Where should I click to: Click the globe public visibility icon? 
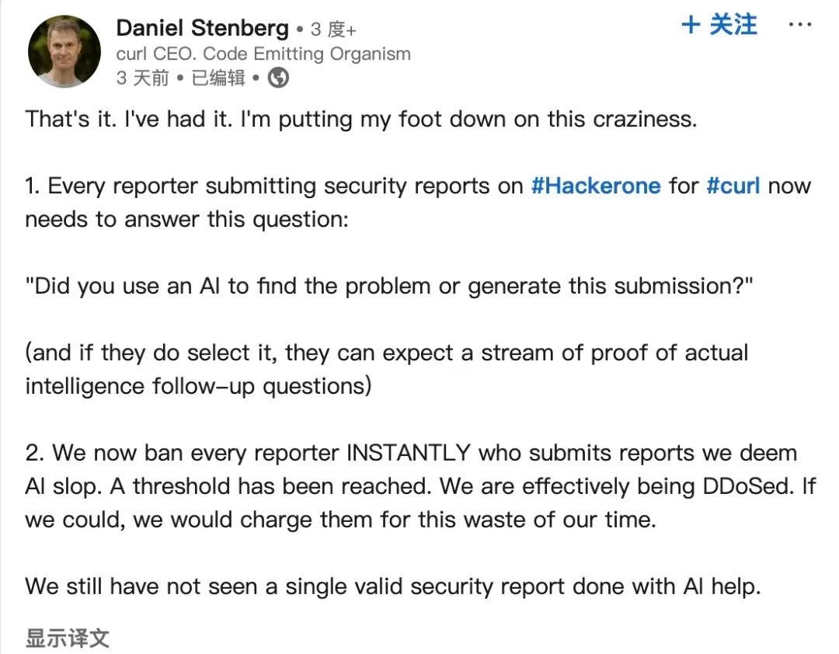(278, 78)
